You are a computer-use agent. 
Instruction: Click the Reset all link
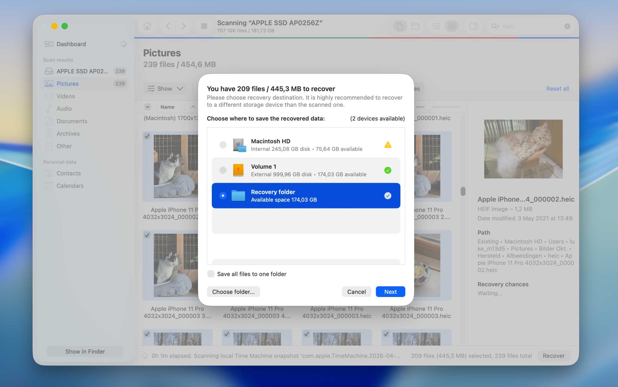(x=557, y=89)
